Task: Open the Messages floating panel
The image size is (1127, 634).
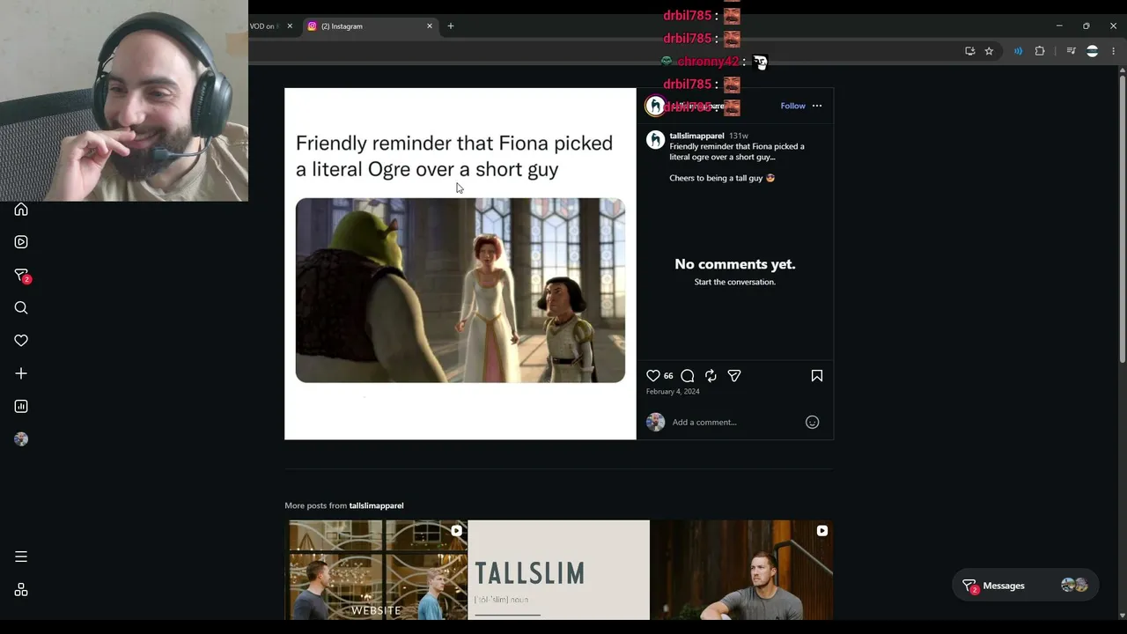Action: [1025, 586]
